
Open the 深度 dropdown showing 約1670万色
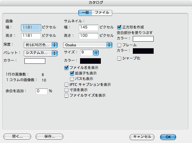tap(41, 45)
